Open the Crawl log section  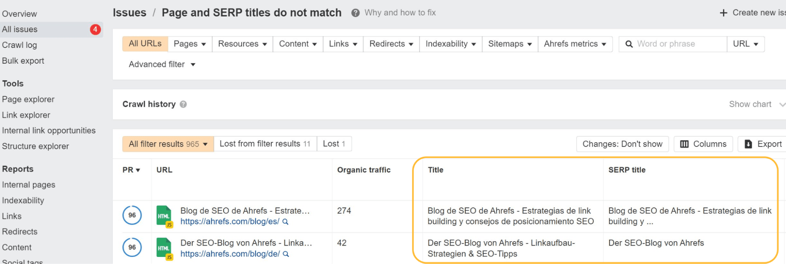click(x=20, y=45)
